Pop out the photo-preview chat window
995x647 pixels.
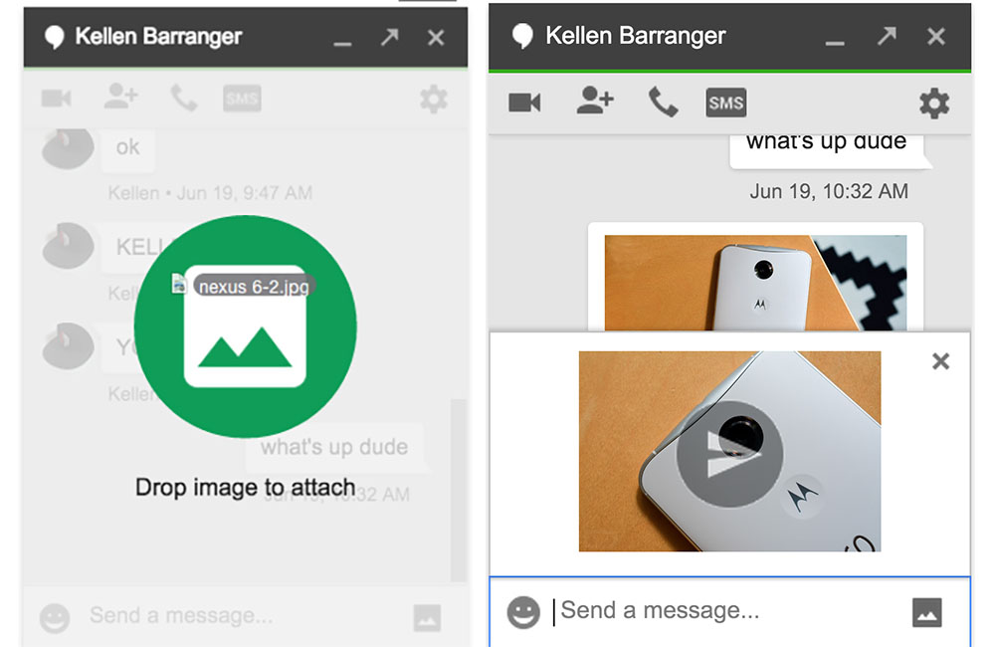point(886,37)
